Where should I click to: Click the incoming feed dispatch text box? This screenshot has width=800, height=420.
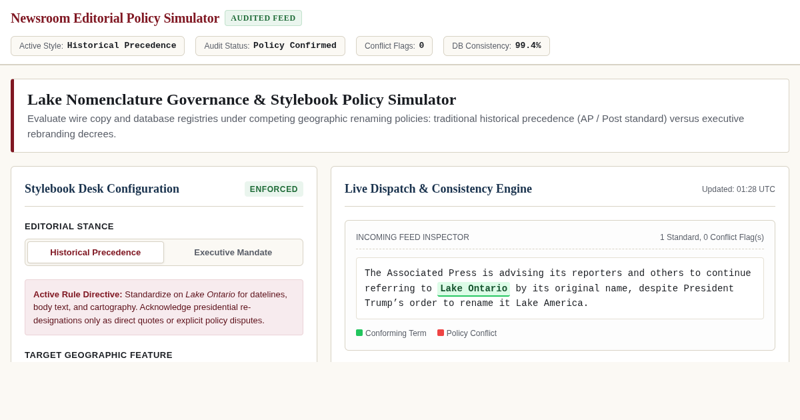(560, 288)
